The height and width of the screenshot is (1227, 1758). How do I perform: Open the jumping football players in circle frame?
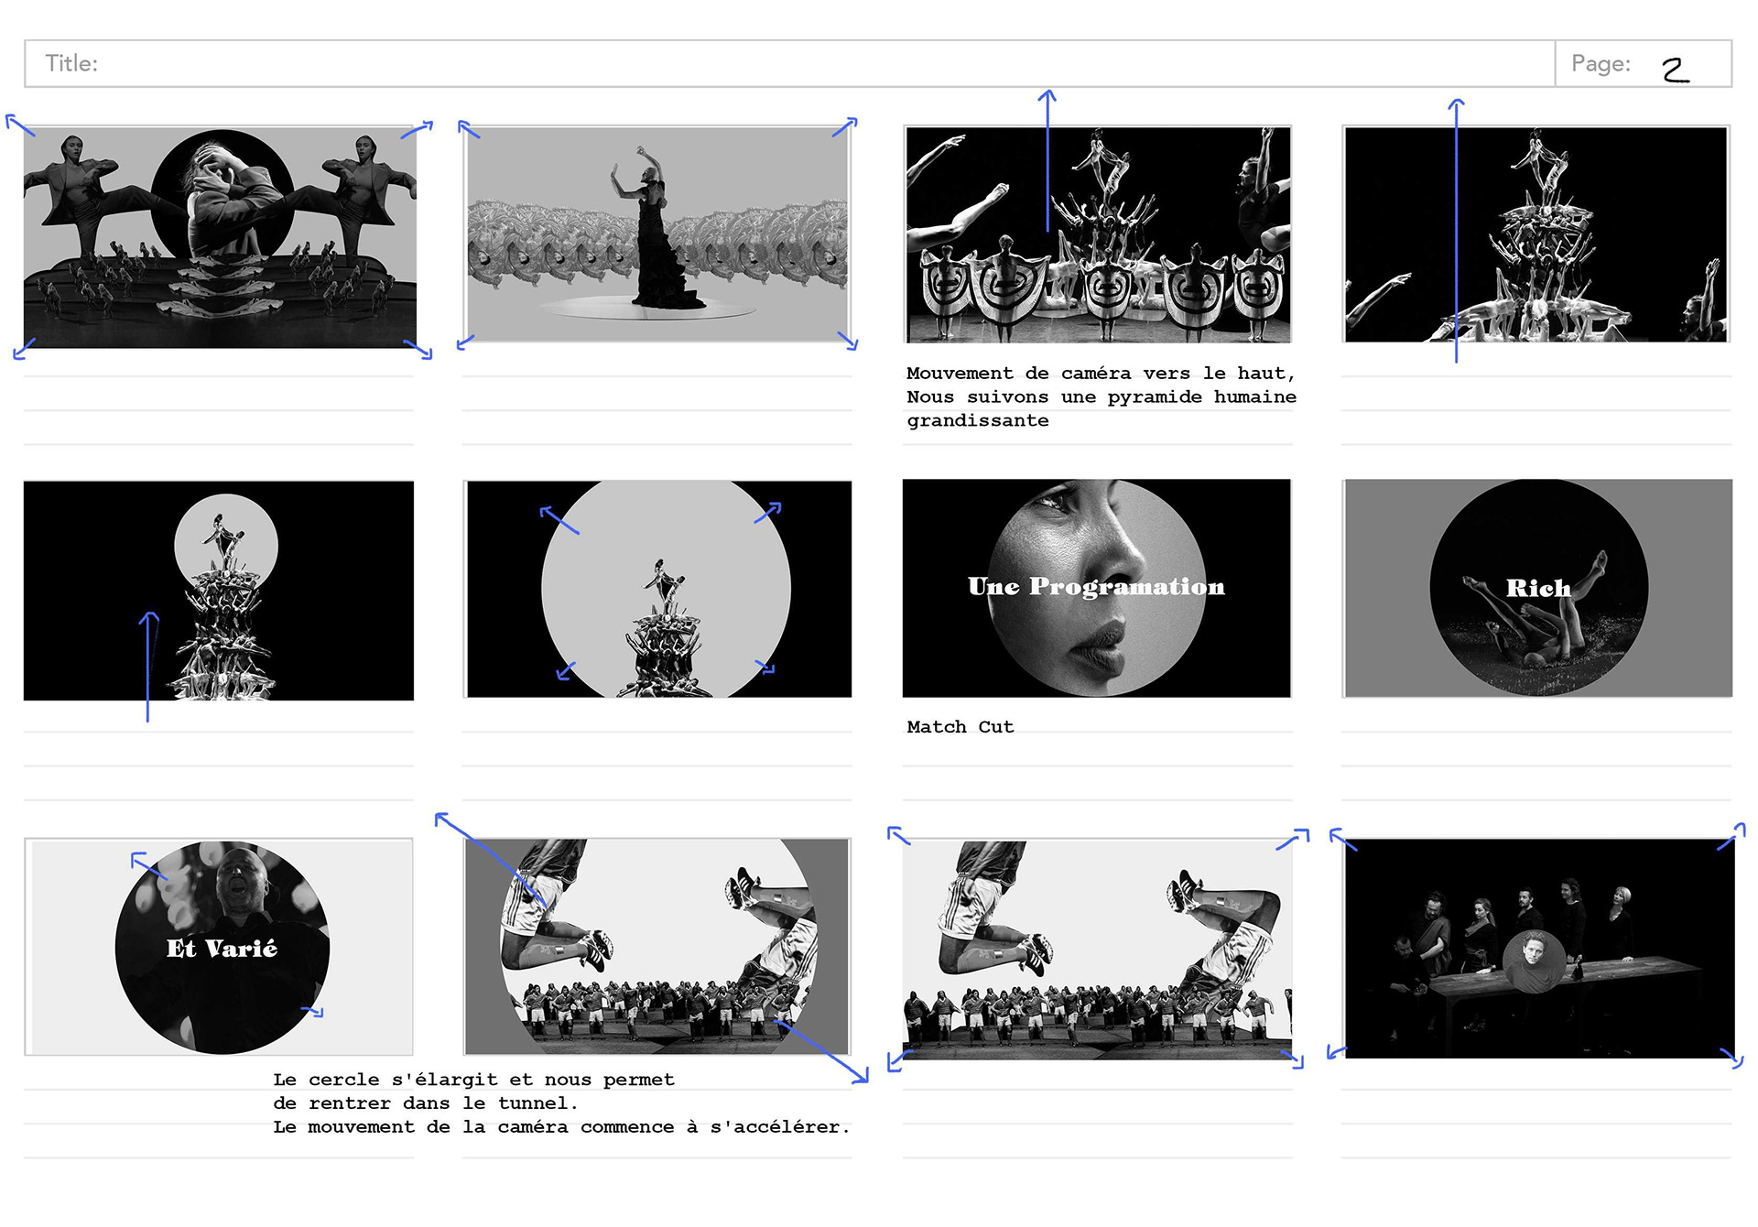[657, 947]
